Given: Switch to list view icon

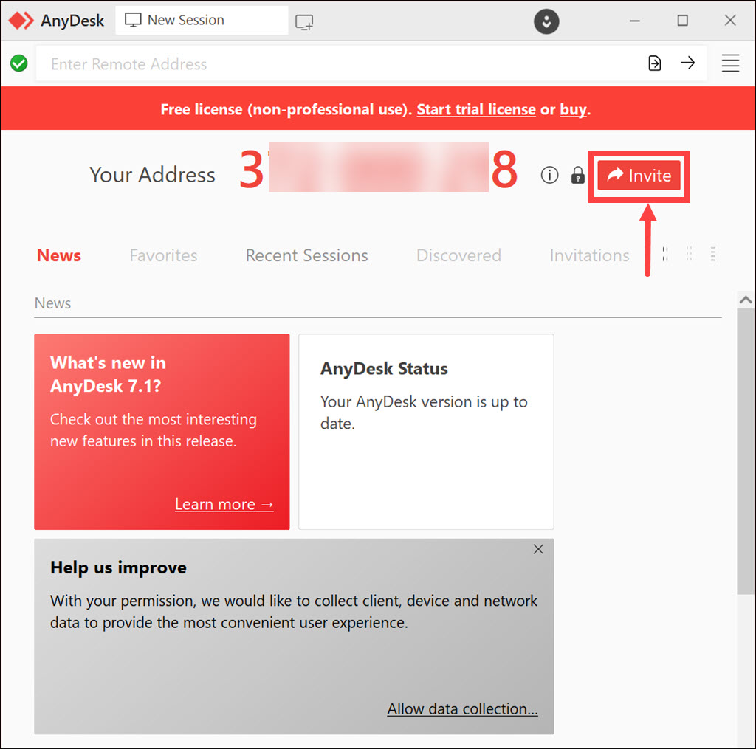Looking at the screenshot, I should [713, 254].
